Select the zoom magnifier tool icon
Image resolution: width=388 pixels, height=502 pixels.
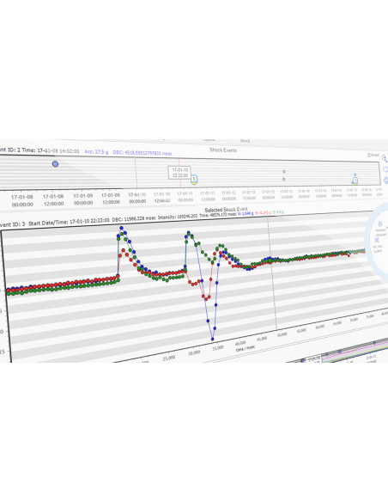click(x=385, y=158)
